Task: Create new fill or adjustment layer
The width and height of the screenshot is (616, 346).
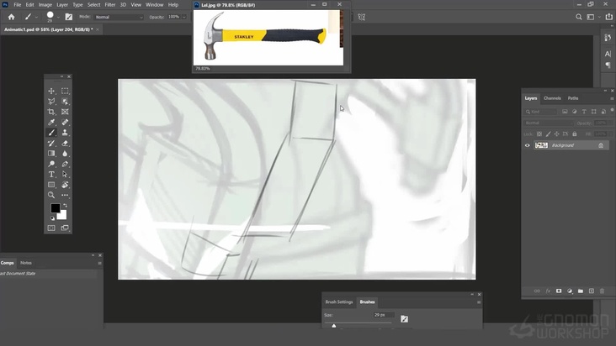Action: coord(570,291)
